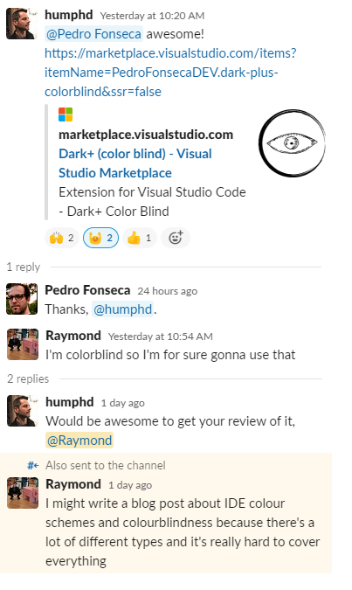Screen dimensions: 352x590
Task: Click the 'Also sent to the channel' hash icon
Action: click(33, 466)
